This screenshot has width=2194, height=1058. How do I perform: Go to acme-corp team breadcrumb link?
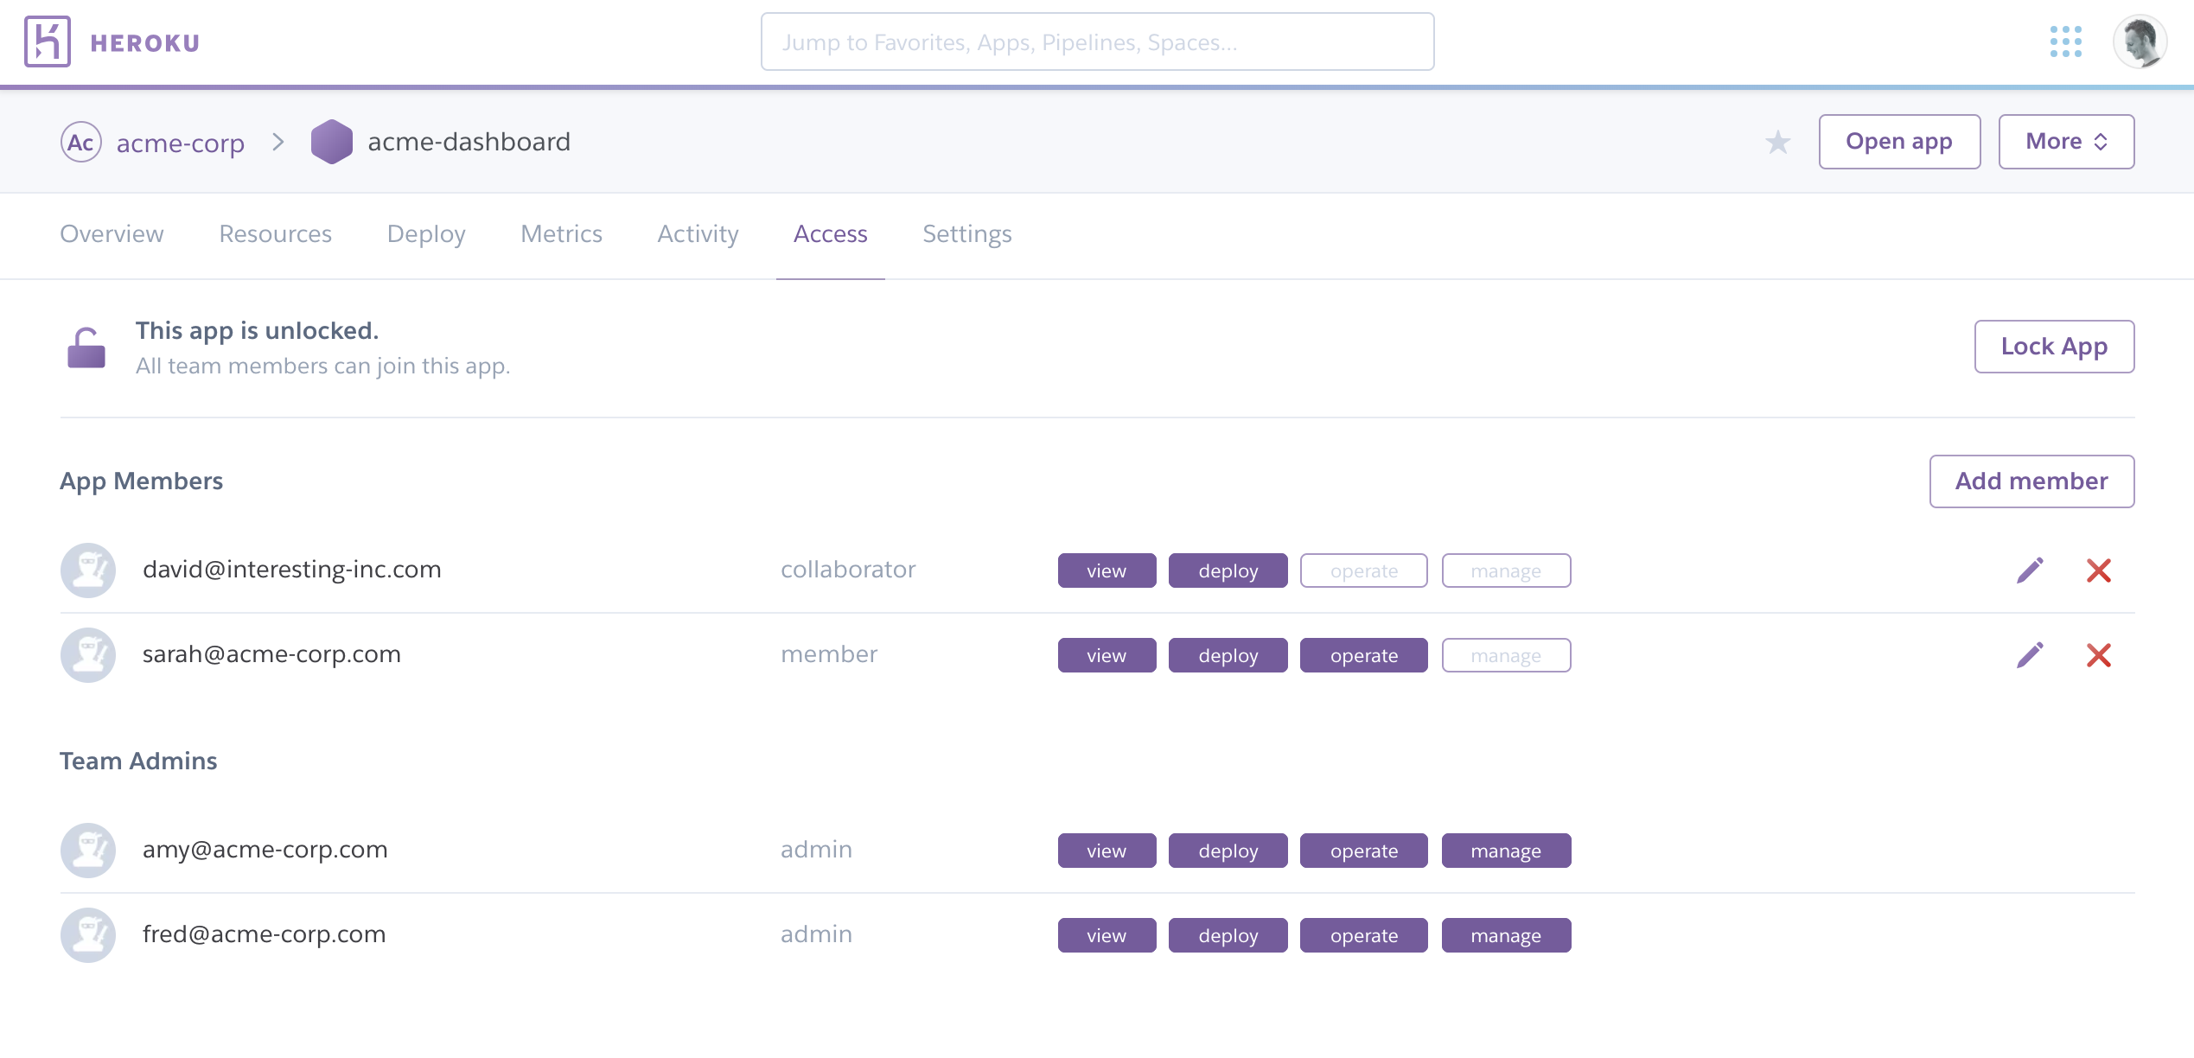181,143
